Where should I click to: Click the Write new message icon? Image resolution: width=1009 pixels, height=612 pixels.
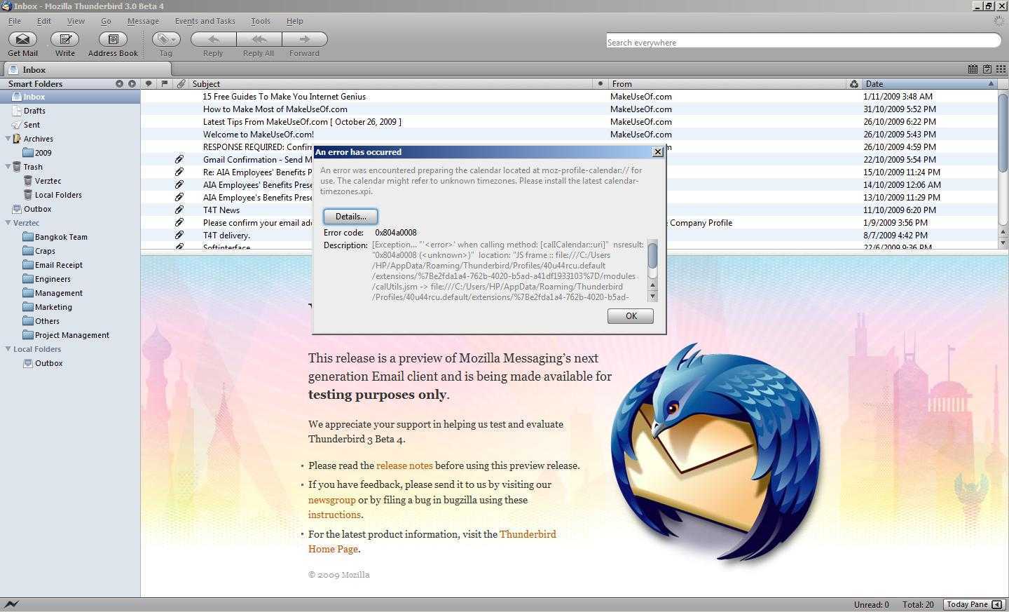tap(65, 39)
